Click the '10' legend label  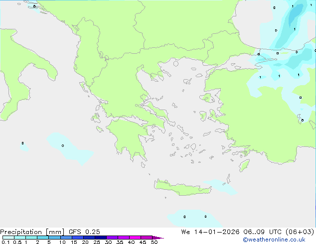point(62,242)
